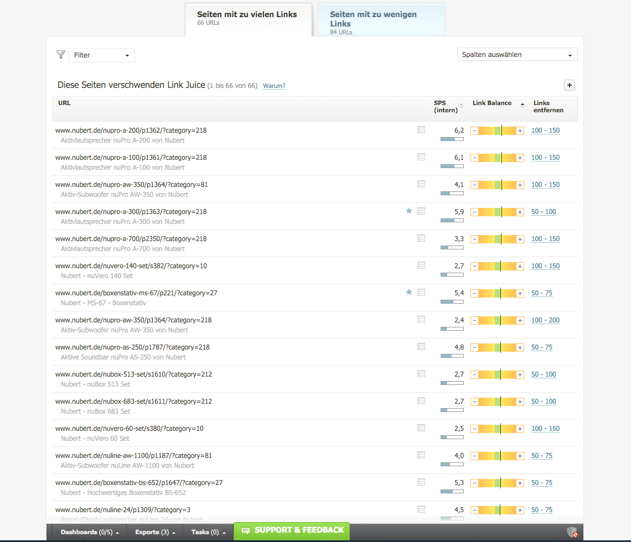The height and width of the screenshot is (542, 631).
Task: Open details icon for nupro-as-250 row
Action: pos(421,347)
